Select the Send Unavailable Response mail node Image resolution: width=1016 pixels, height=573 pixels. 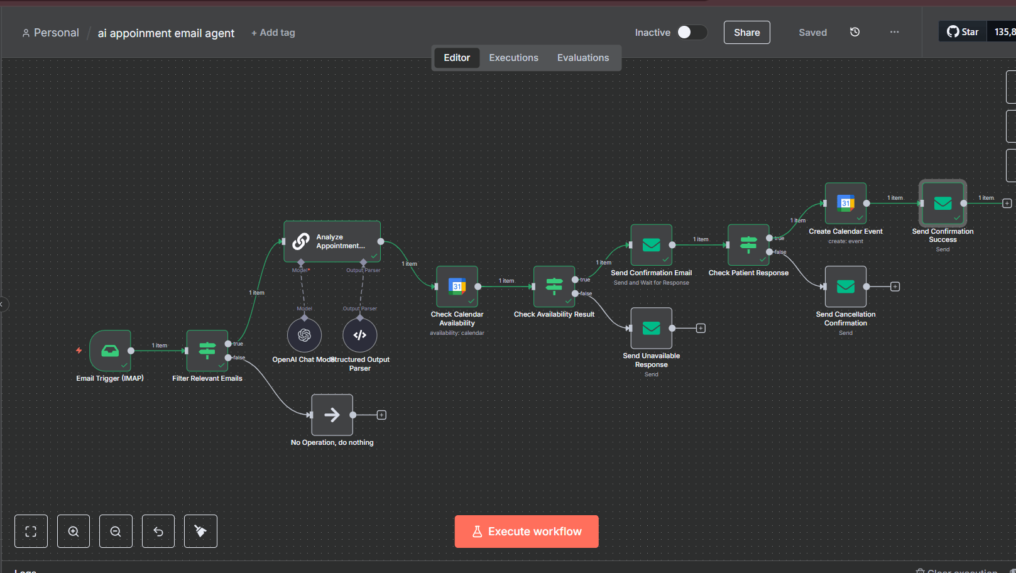pyautogui.click(x=652, y=328)
